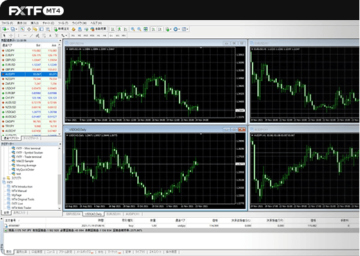Open the Profiles toolbar icon
Viewport: 360px width, 256px height.
(13, 29)
